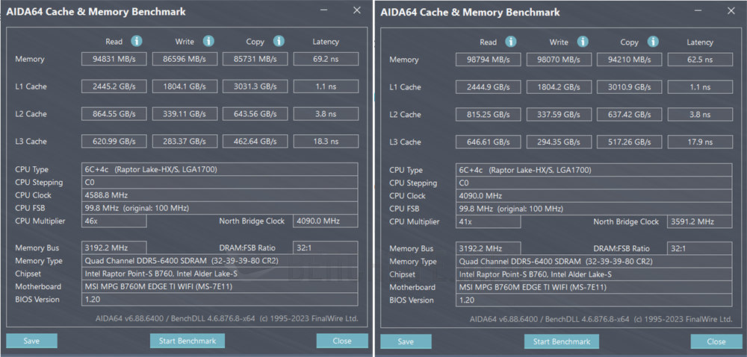
Task: Click Chipset field in right window
Action: pos(594,274)
